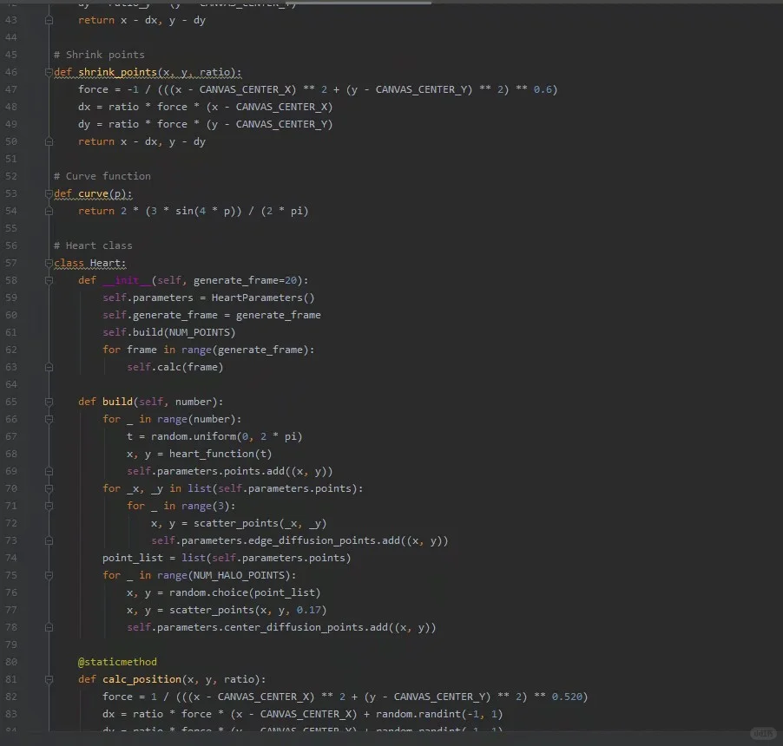Fold the NUM_HALO_POINTS for loop

click(x=49, y=575)
